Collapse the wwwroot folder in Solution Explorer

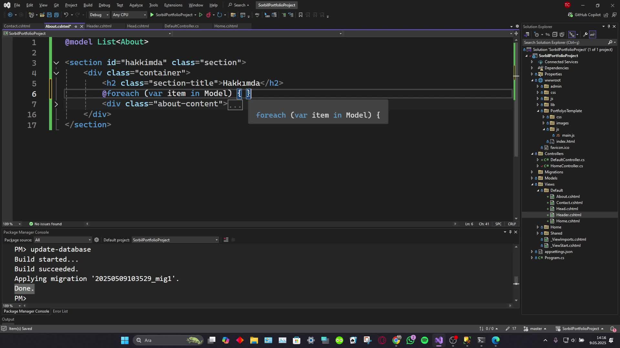pyautogui.click(x=532, y=80)
